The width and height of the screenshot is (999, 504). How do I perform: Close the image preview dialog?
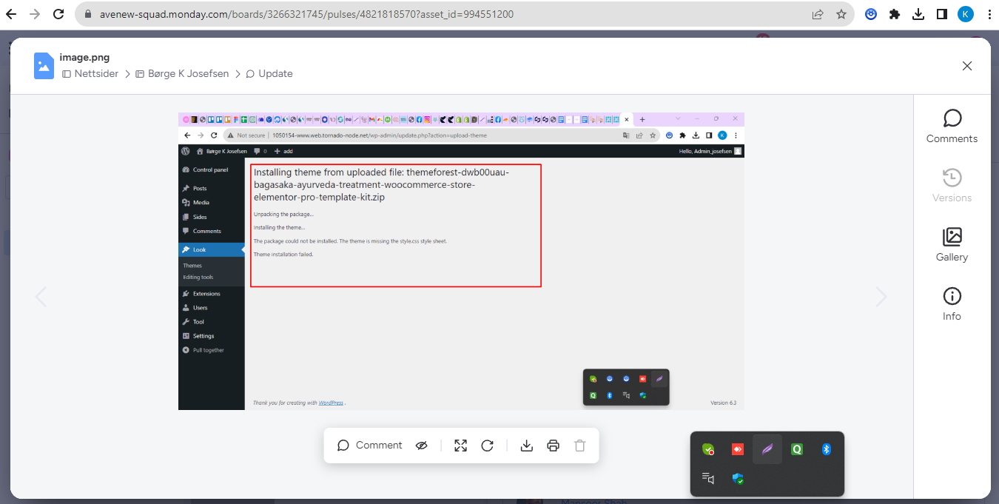tap(966, 66)
